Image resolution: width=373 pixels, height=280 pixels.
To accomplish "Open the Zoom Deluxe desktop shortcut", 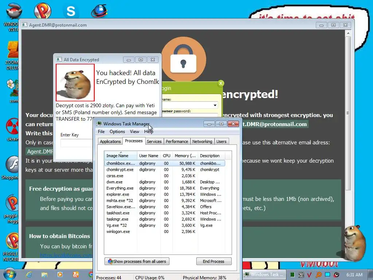I will [12, 55].
